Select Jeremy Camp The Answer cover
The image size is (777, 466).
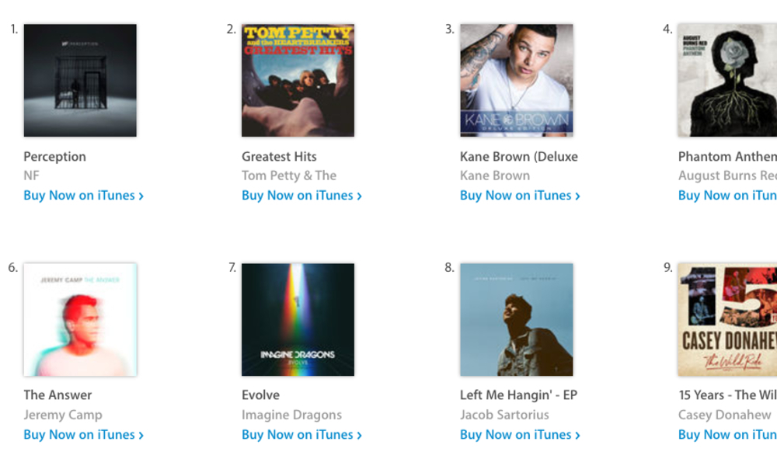(x=80, y=319)
